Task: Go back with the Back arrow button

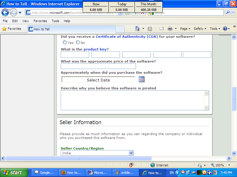Action: click(5, 12)
